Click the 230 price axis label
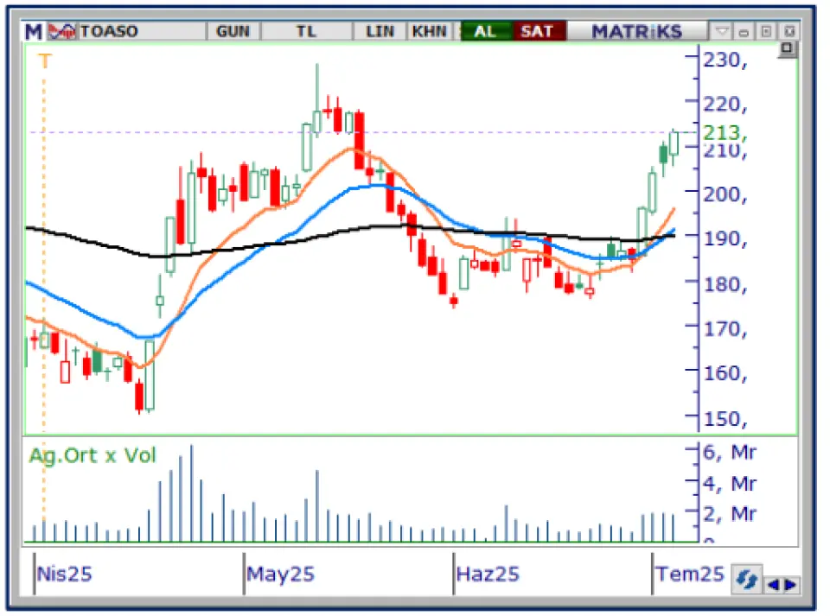This screenshot has width=830, height=616. 725,60
